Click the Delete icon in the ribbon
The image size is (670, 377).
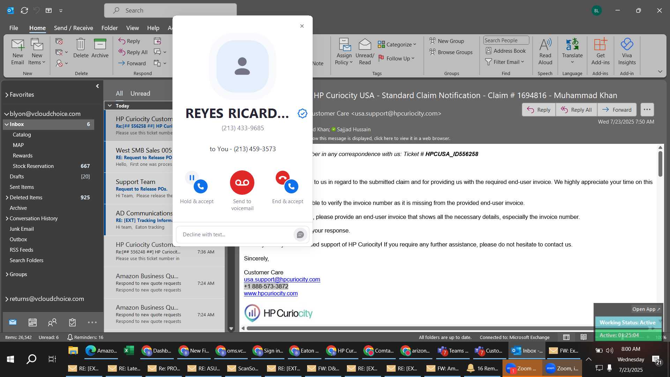pyautogui.click(x=81, y=48)
